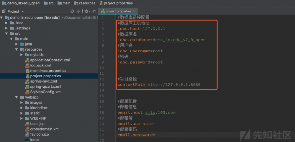Click line number 13 in gutter
This screenshot has width=295, height=142.
102,84
